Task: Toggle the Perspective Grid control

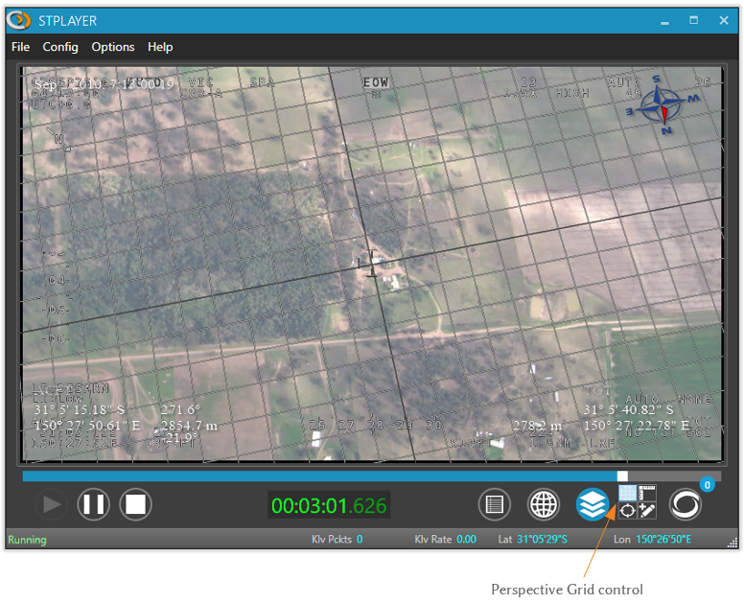Action: pos(627,494)
